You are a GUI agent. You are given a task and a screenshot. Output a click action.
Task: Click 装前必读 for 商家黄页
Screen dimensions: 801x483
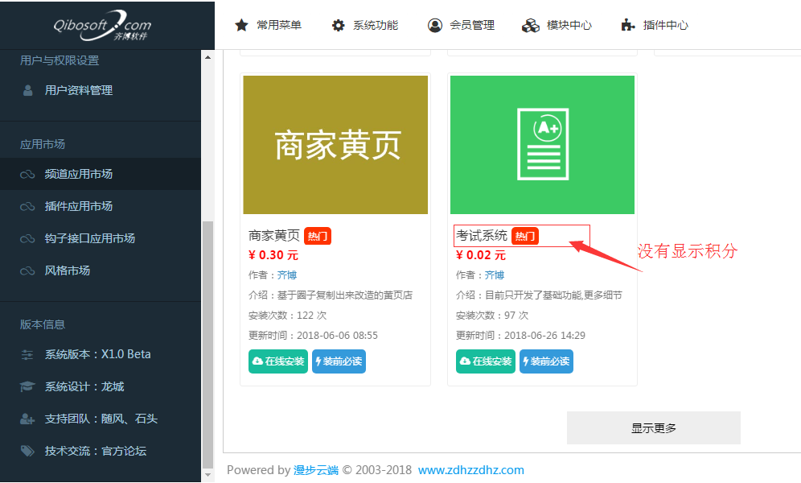pos(339,361)
